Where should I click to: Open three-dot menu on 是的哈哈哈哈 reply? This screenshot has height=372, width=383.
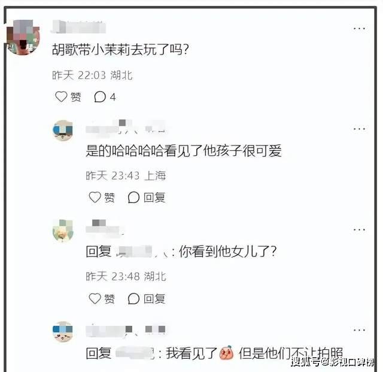pos(359,129)
